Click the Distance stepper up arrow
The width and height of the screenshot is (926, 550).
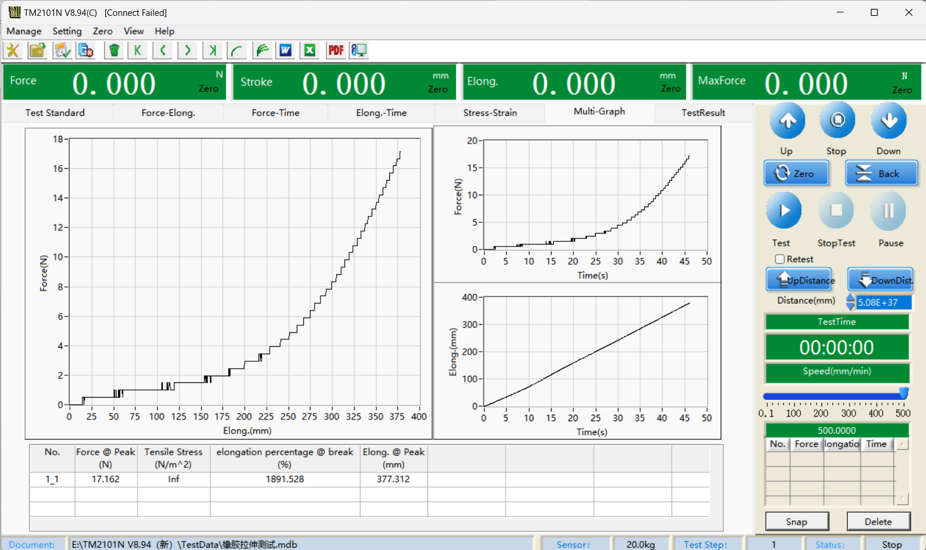(850, 298)
